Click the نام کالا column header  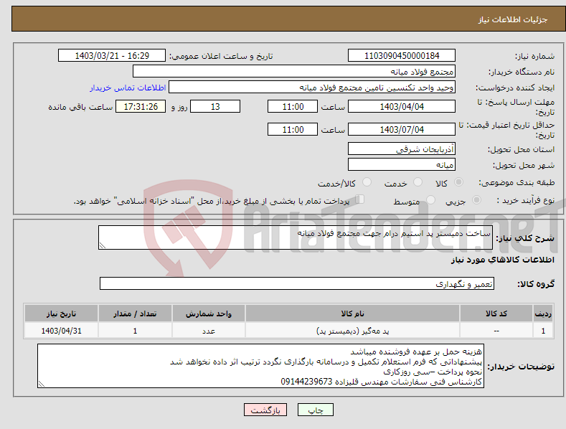[352, 313]
